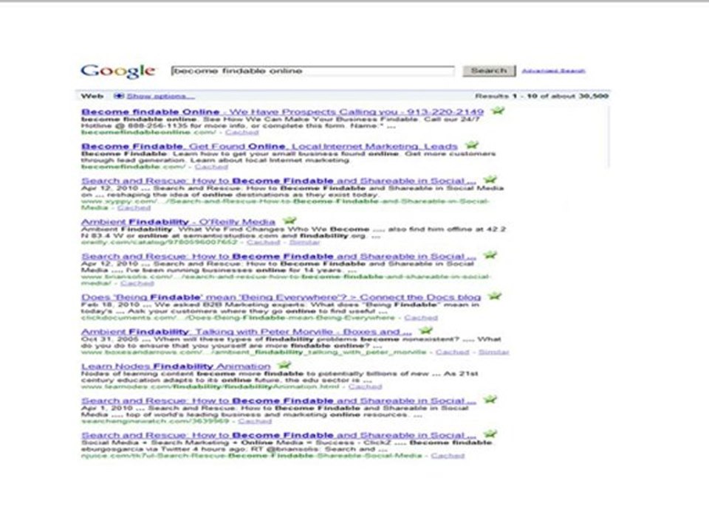Open Cached link for clickdocuments.com result
This screenshot has height=531, width=709.
421,318
